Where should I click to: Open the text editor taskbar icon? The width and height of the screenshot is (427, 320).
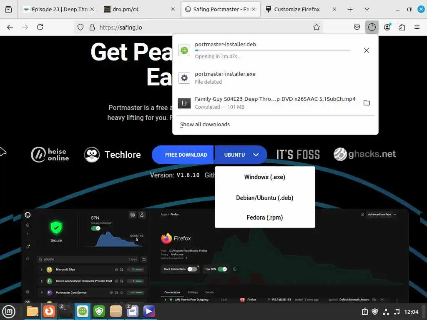click(132, 312)
